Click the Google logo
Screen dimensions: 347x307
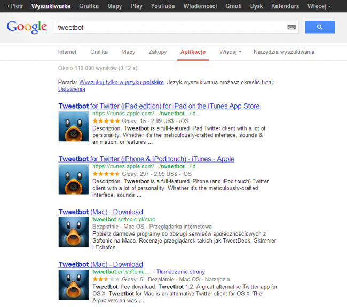coord(27,27)
